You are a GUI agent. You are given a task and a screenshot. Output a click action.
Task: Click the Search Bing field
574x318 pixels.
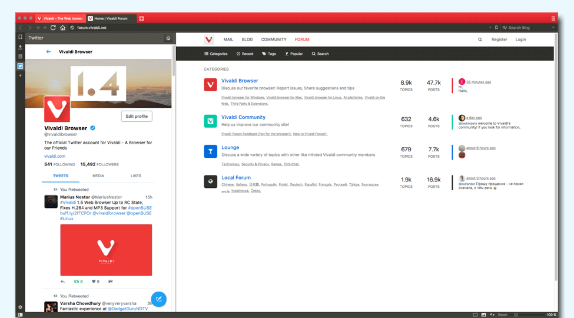(x=529, y=28)
